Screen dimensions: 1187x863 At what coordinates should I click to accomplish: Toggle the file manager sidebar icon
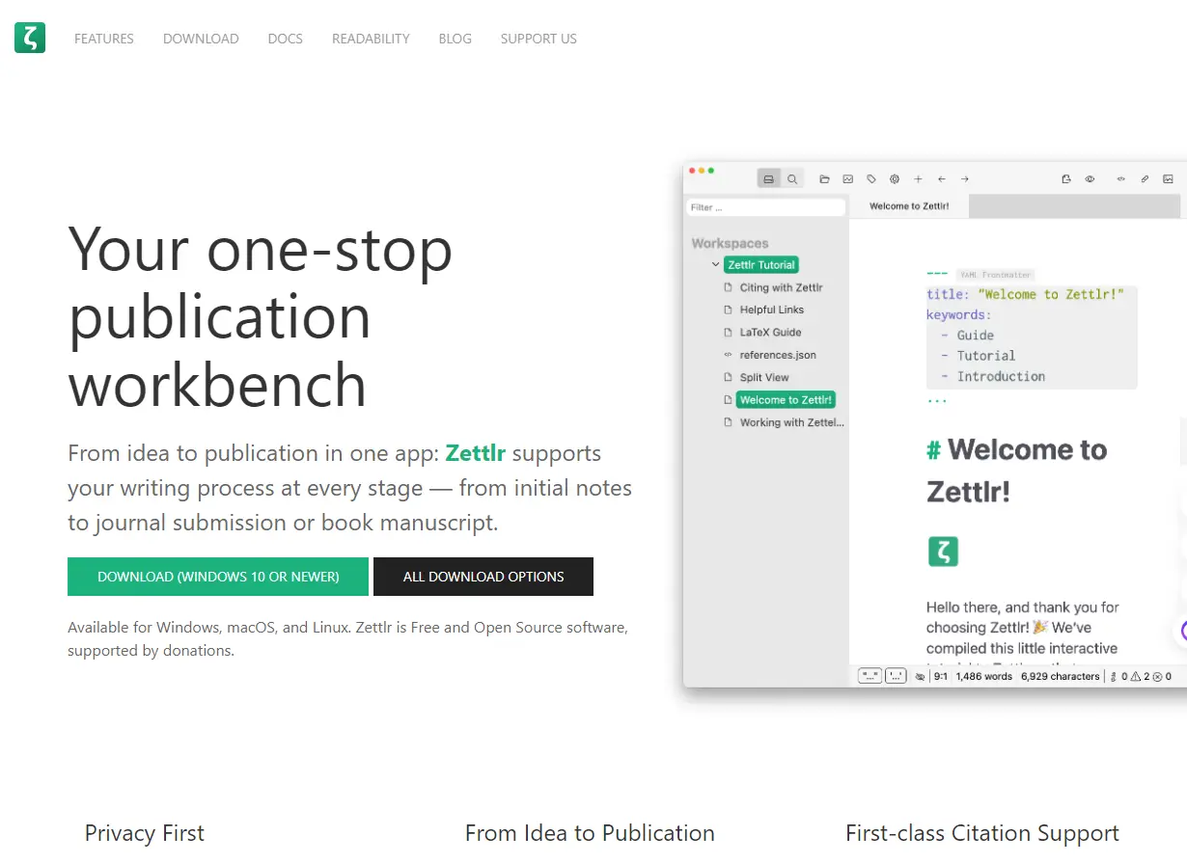click(x=768, y=178)
